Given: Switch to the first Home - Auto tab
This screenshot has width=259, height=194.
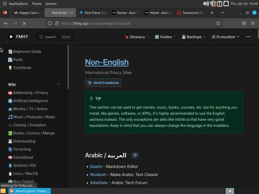Looking at the screenshot, I should (x=125, y=13).
